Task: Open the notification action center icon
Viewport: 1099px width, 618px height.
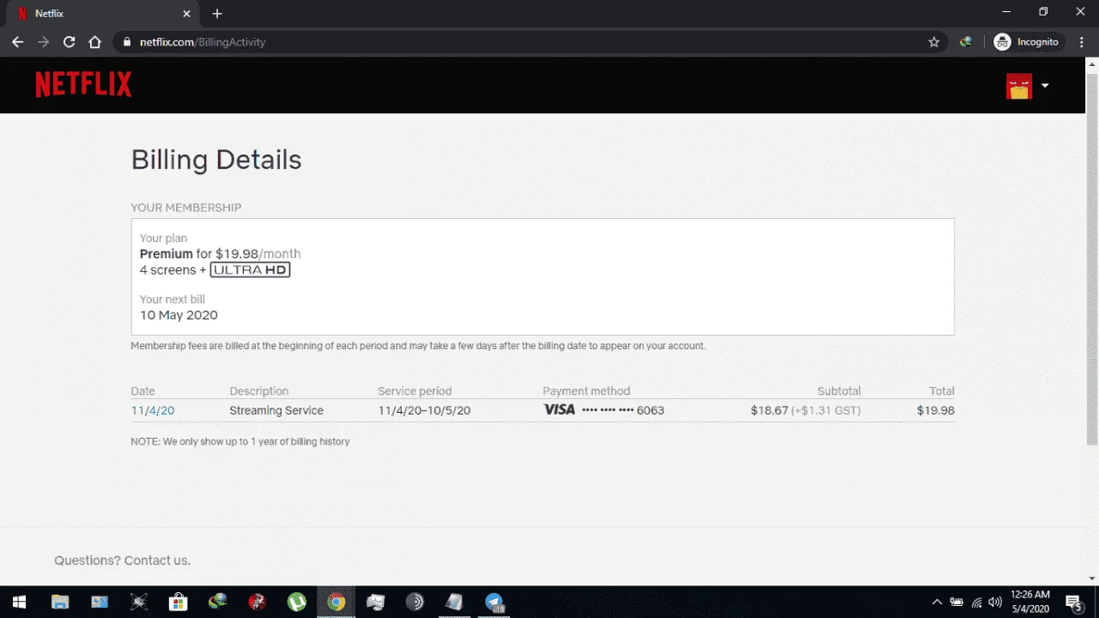Action: coord(1074,602)
